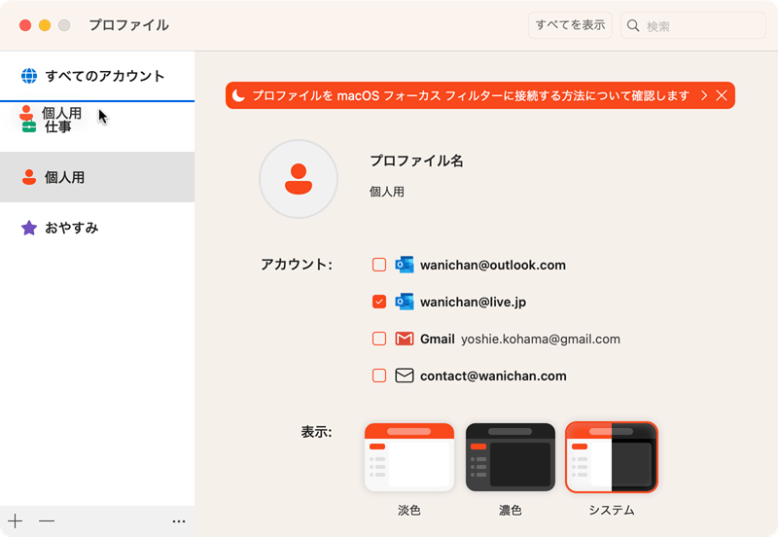Click the wanichan@outlook.com account label
The width and height of the screenshot is (778, 537).
(493, 265)
